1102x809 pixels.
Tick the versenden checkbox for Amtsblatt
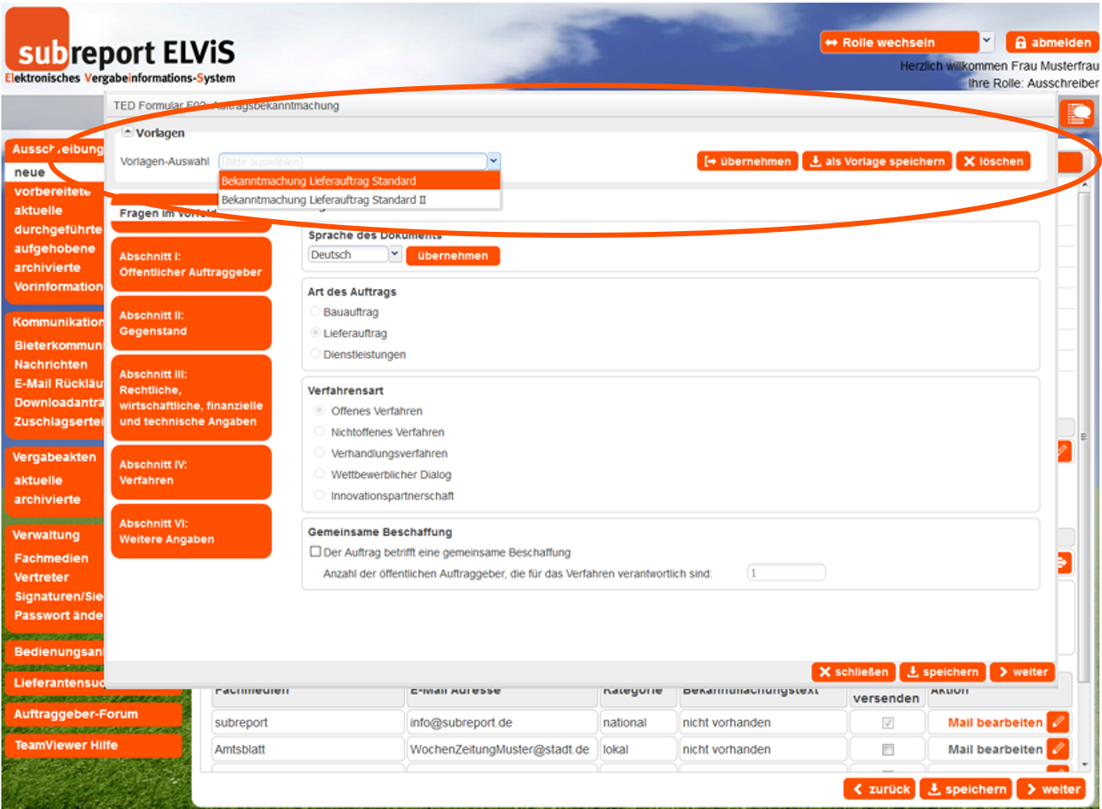coord(888,749)
